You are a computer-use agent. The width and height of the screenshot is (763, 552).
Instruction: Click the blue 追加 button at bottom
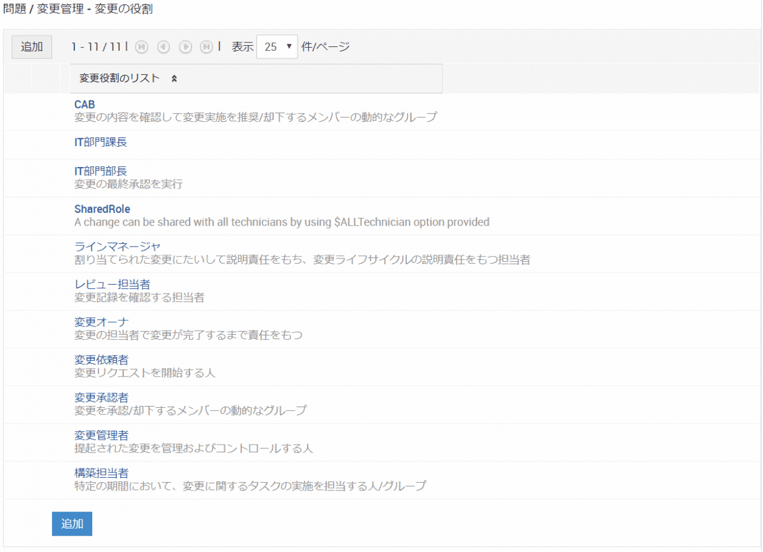tap(72, 524)
